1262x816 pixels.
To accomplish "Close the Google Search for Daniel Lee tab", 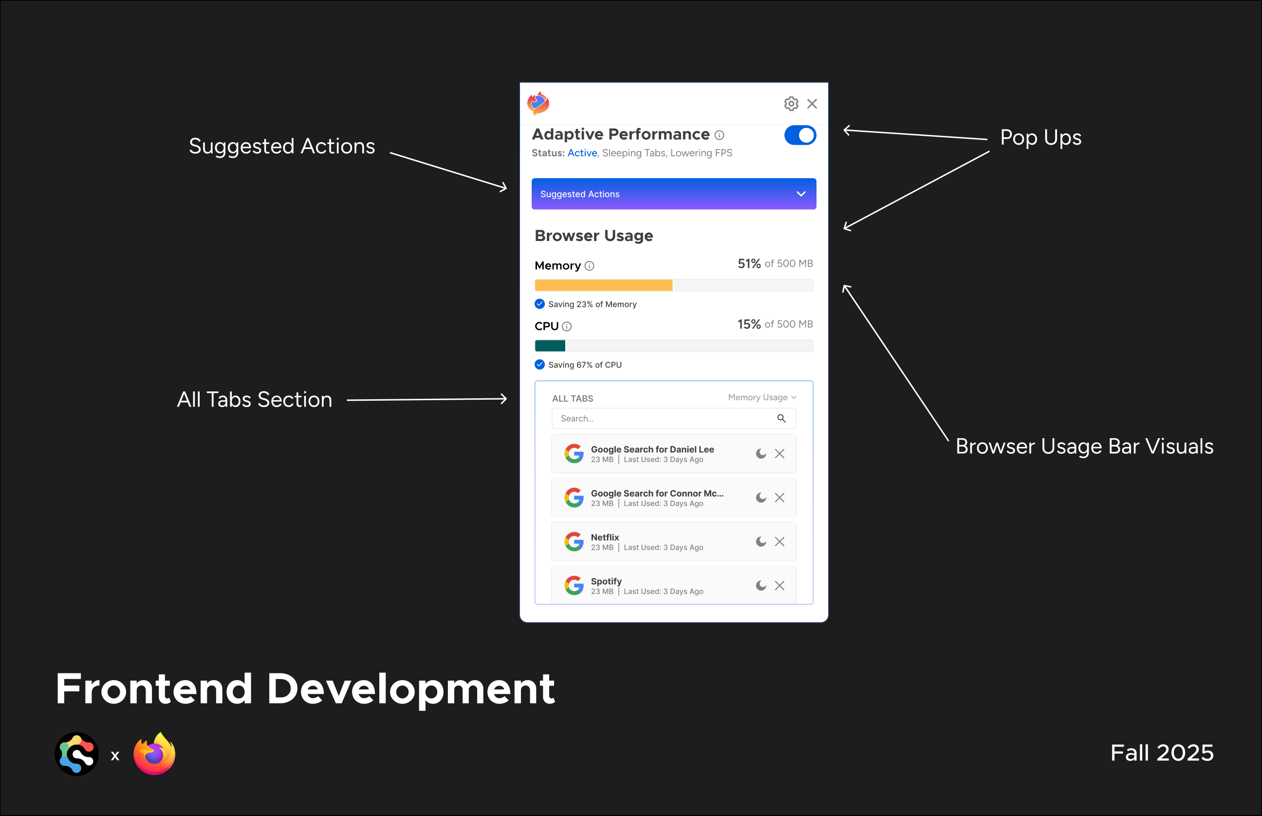I will pos(779,454).
